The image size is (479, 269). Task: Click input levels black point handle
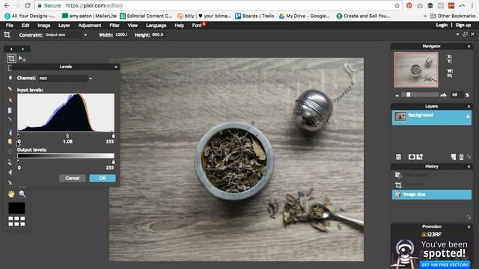18,135
